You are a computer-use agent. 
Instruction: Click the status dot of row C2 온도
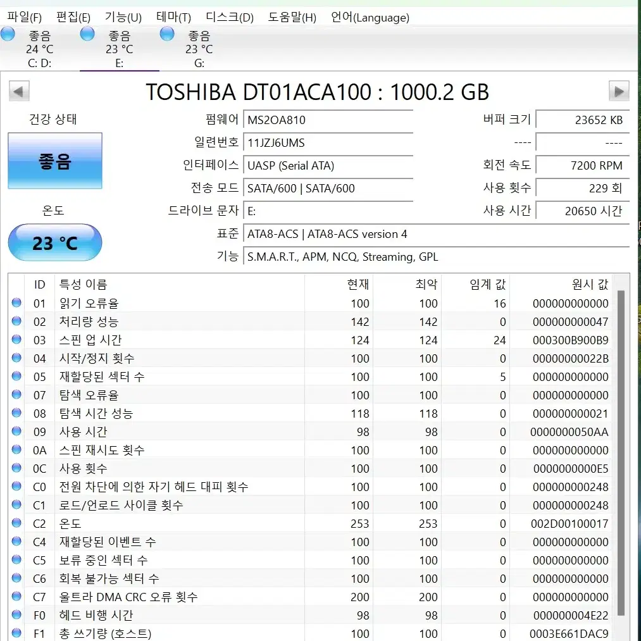pyautogui.click(x=16, y=523)
